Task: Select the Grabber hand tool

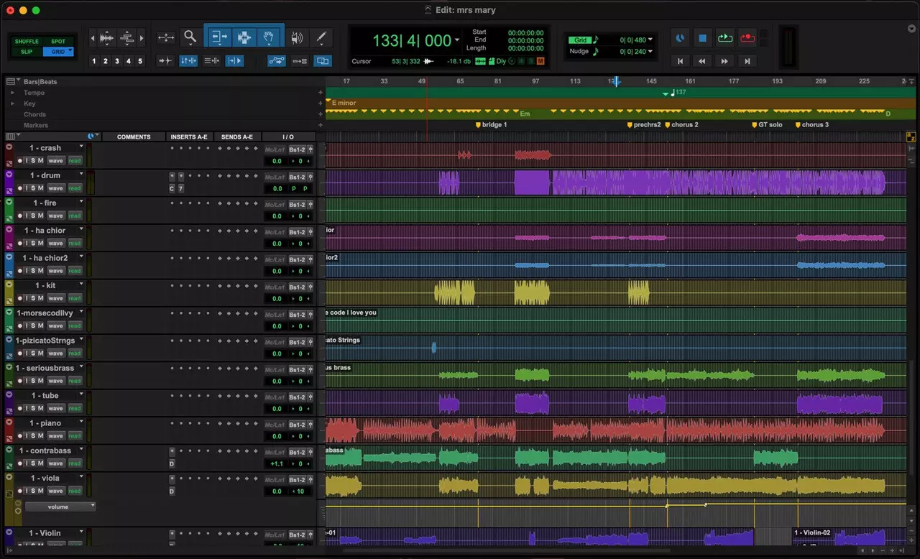Action: tap(269, 37)
